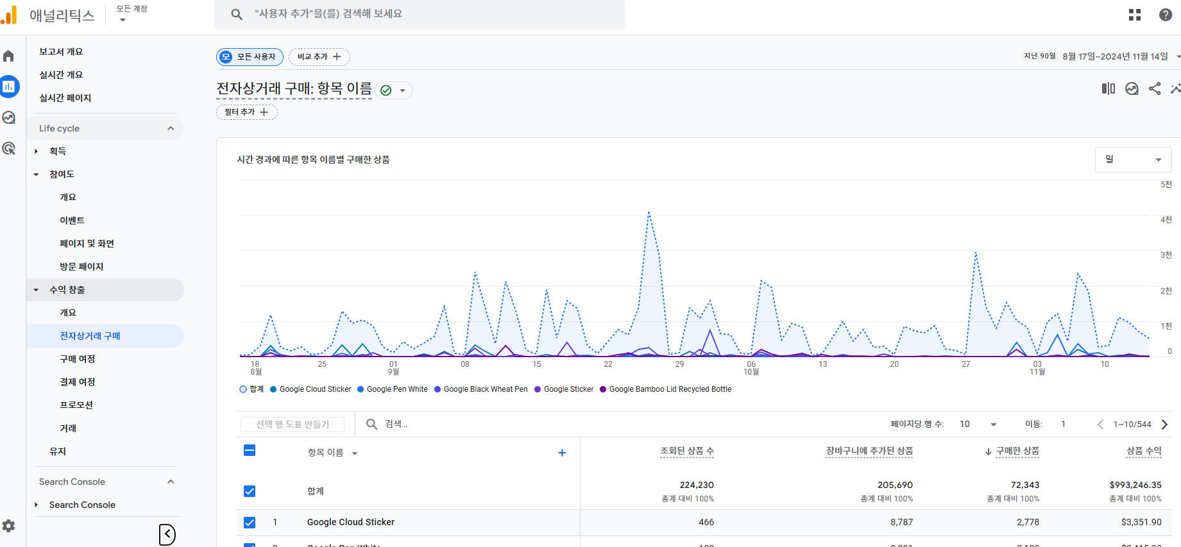Open 이벤트 report
Screen dimensions: 1181x547
click(x=72, y=221)
